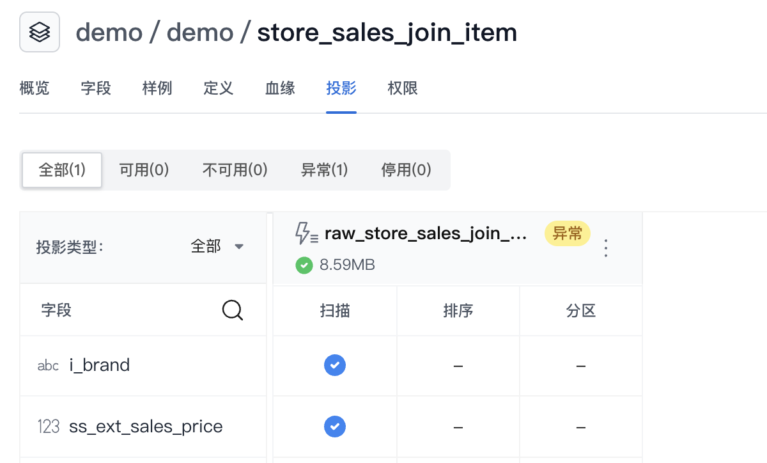Show 停用(0) projections
The image size is (767, 463).
click(x=406, y=170)
